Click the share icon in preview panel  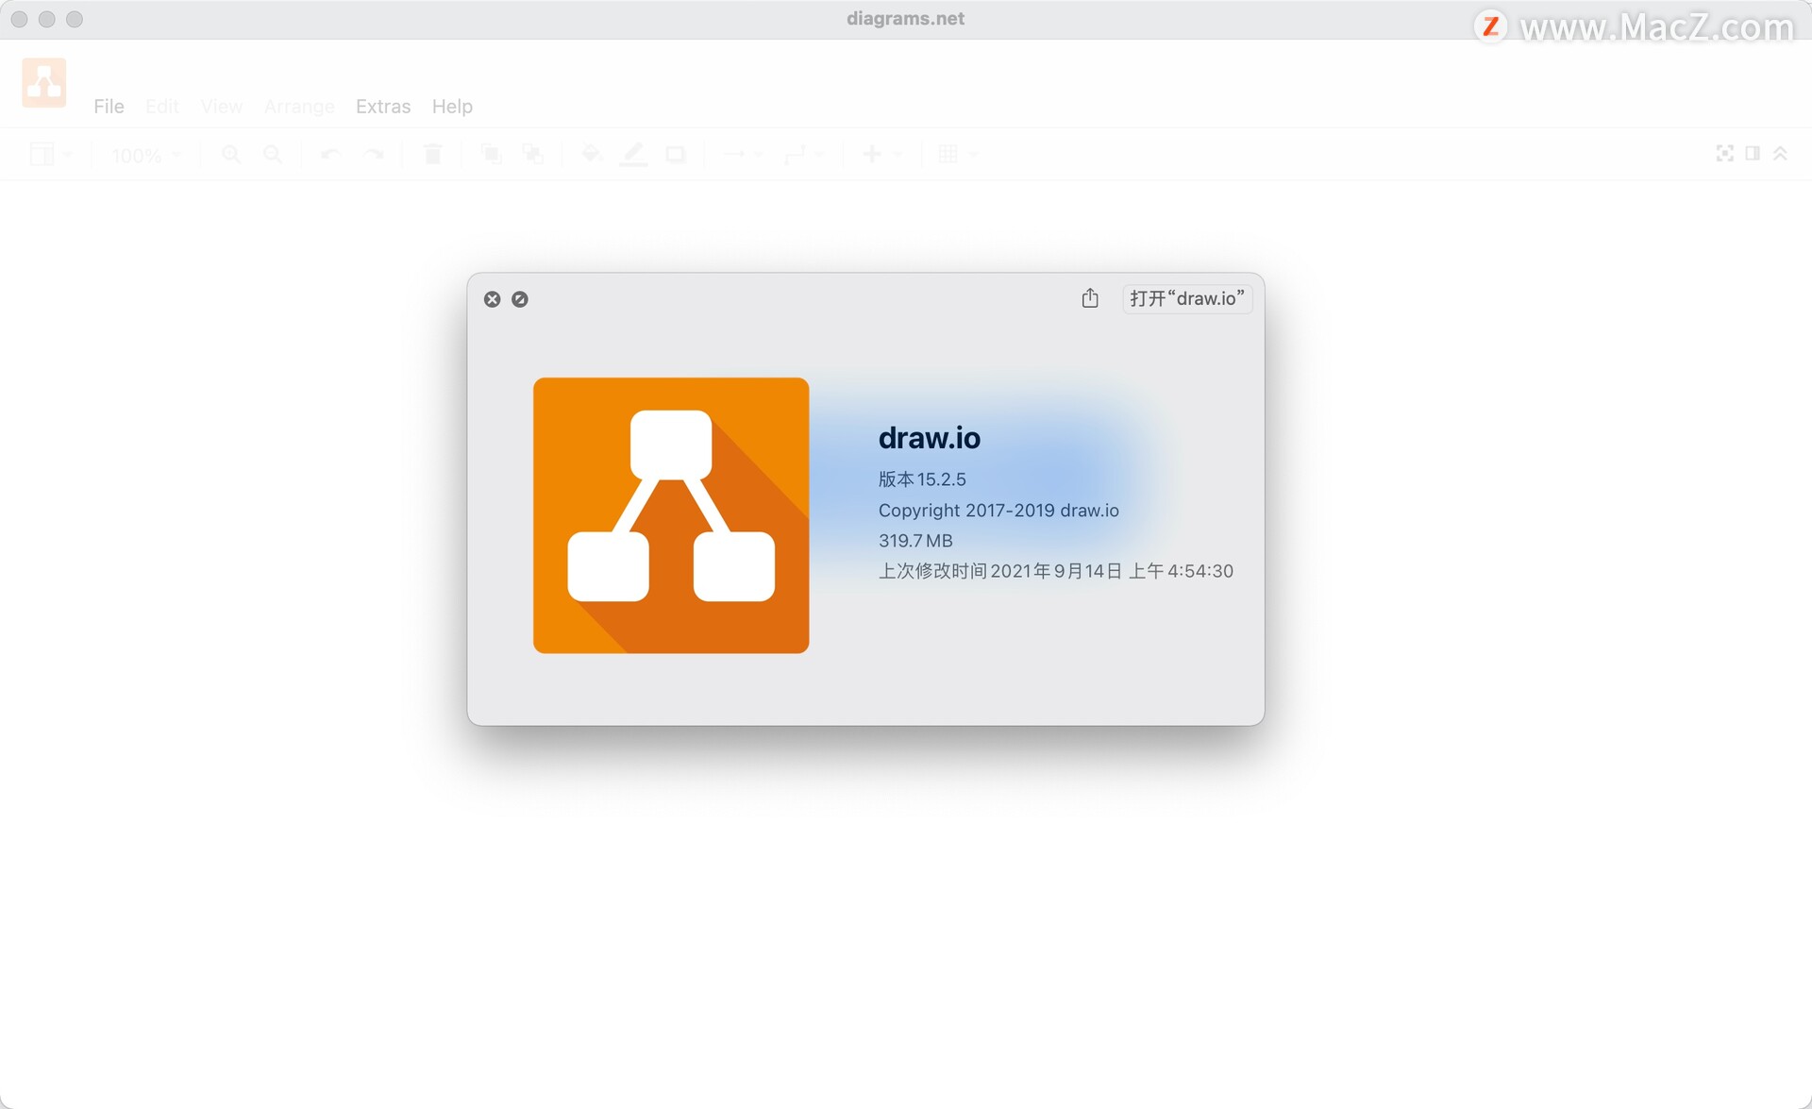click(1090, 298)
